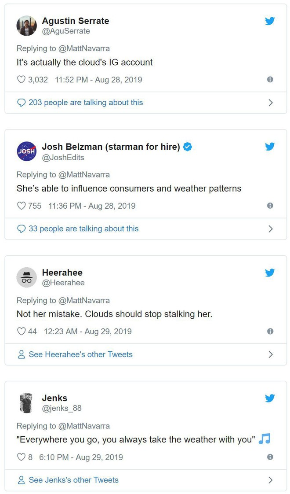290x494 pixels.
Task: Like Josh Belzman's tweet with the heart
Action: pos(21,206)
